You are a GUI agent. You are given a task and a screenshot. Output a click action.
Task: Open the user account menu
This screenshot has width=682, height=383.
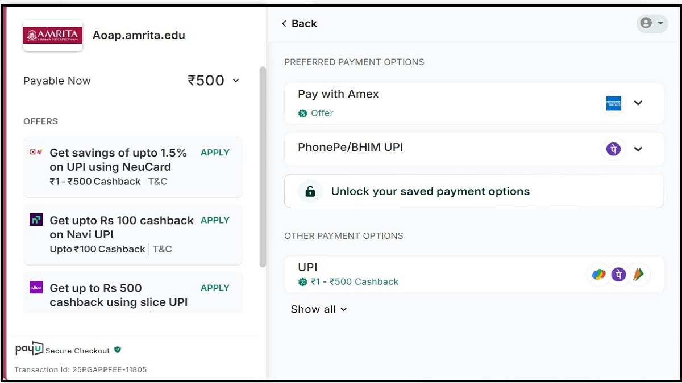(x=652, y=23)
